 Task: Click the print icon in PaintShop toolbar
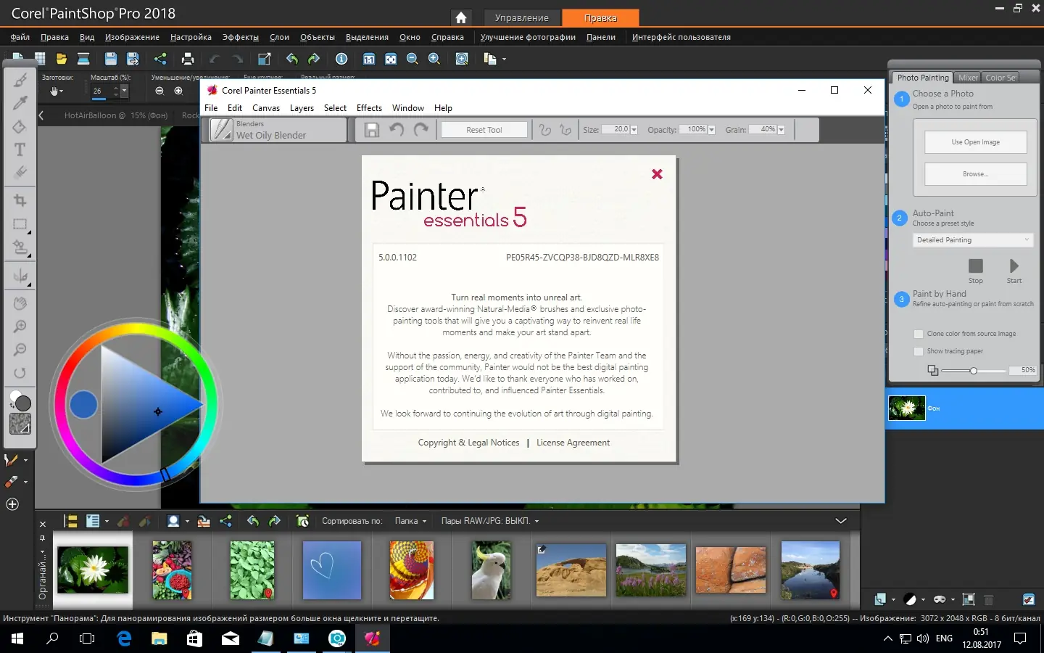point(188,59)
